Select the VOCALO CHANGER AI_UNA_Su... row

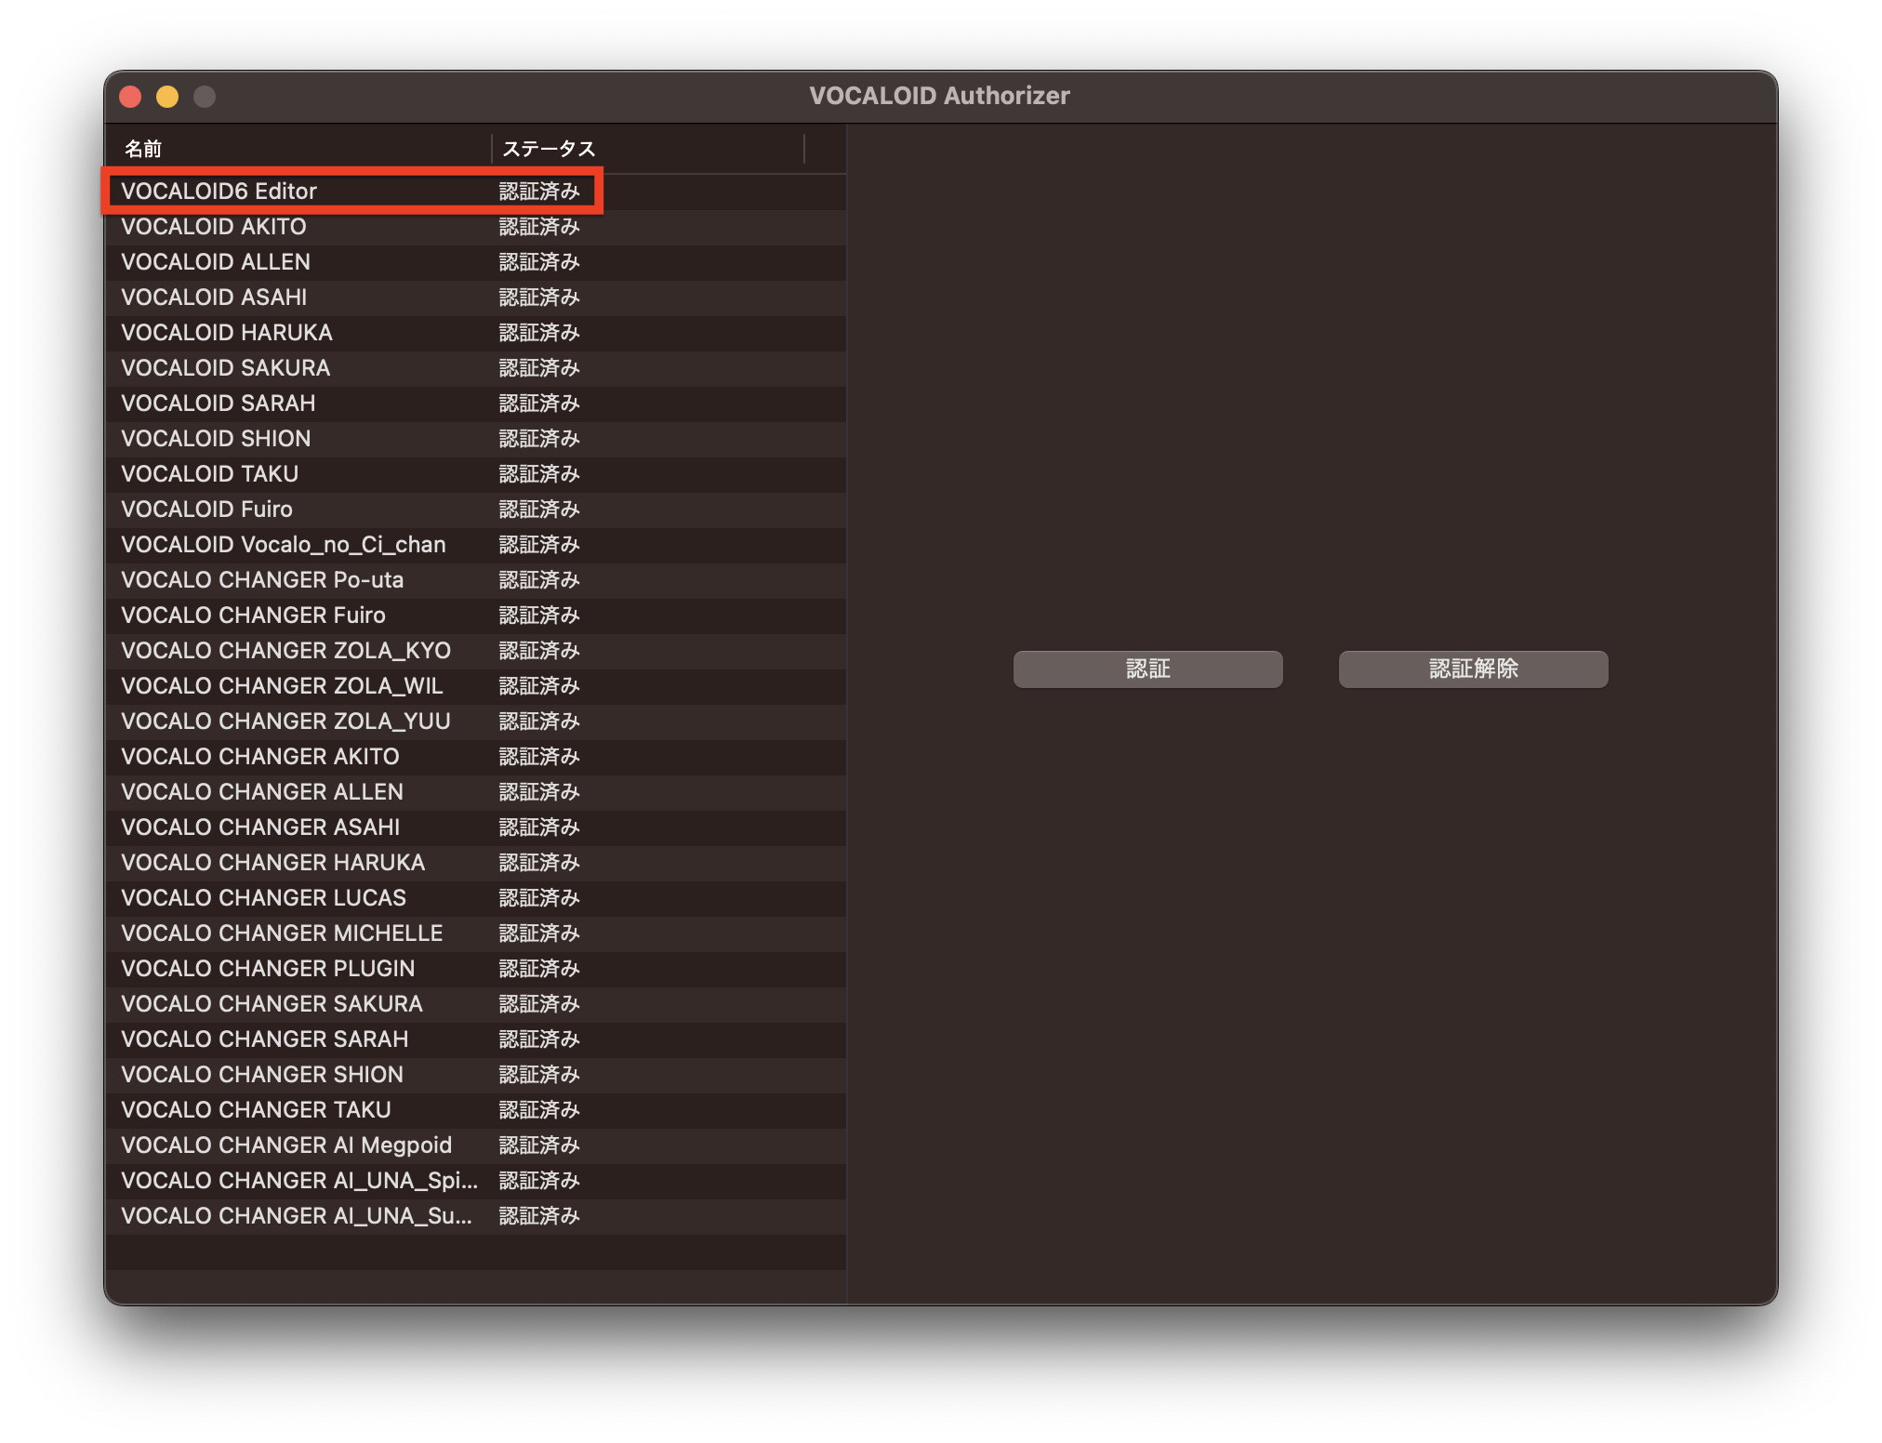[x=297, y=1216]
